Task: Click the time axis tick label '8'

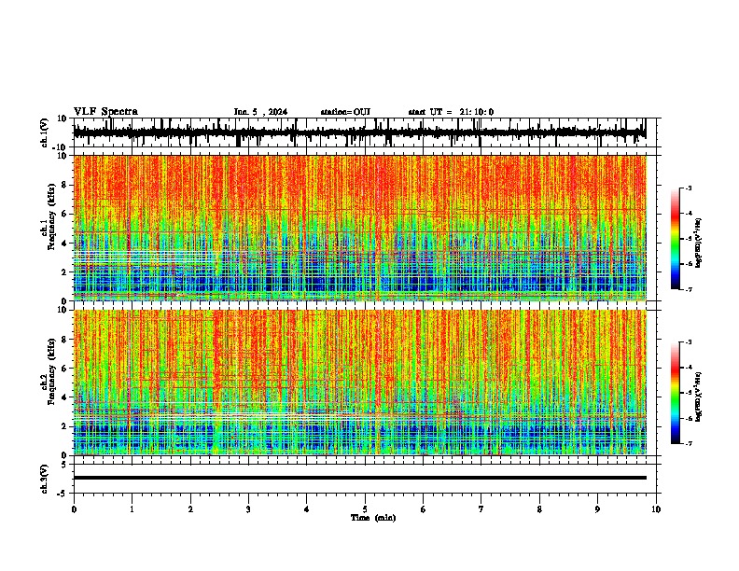Action: click(539, 509)
